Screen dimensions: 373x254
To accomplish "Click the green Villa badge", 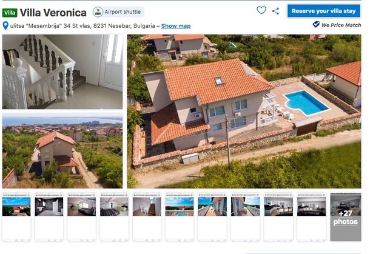I will [x=10, y=13].
